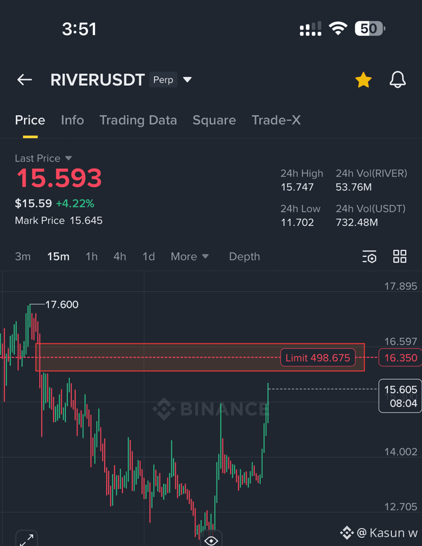Screen dimensions: 422x546
Task: Open chart indicator settings icon
Action: pos(369,256)
